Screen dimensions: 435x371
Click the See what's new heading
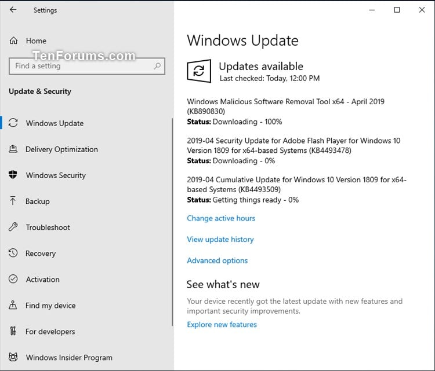[x=223, y=285]
